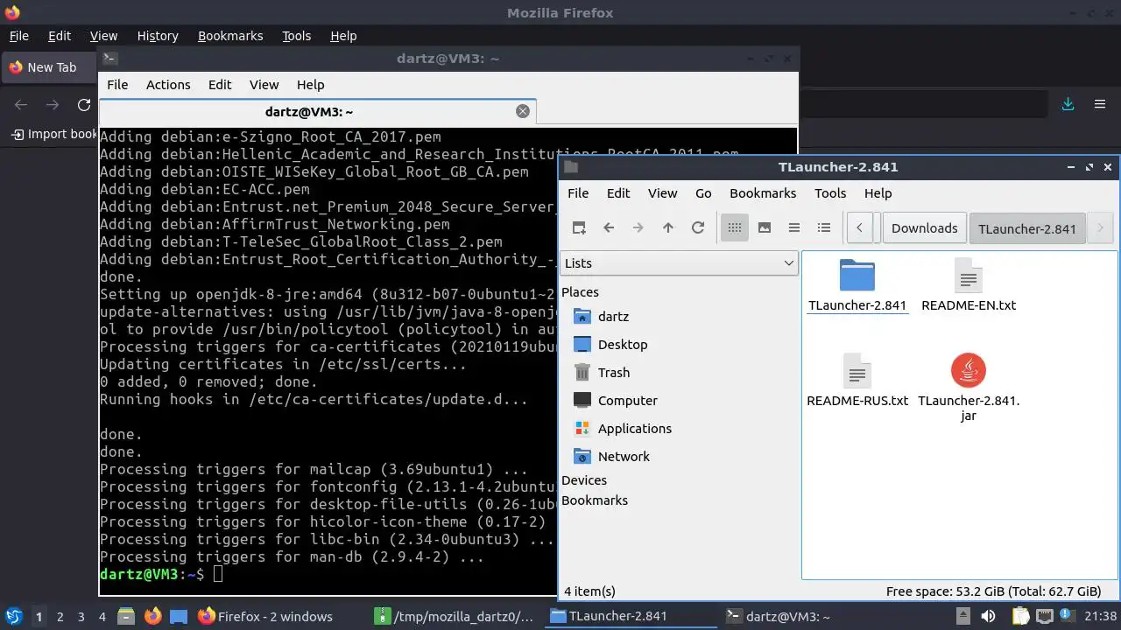Open Firefox Tools menu
Screen dimensions: 1121x630
(x=296, y=36)
